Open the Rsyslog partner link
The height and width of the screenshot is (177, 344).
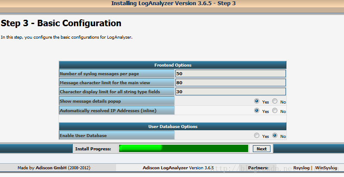(x=301, y=168)
